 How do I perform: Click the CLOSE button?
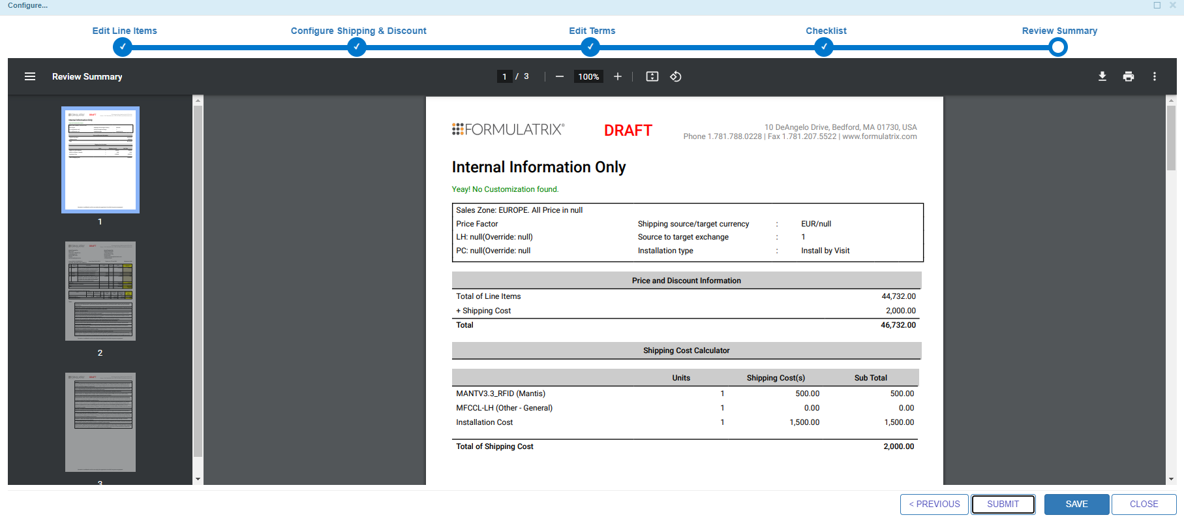(1144, 505)
